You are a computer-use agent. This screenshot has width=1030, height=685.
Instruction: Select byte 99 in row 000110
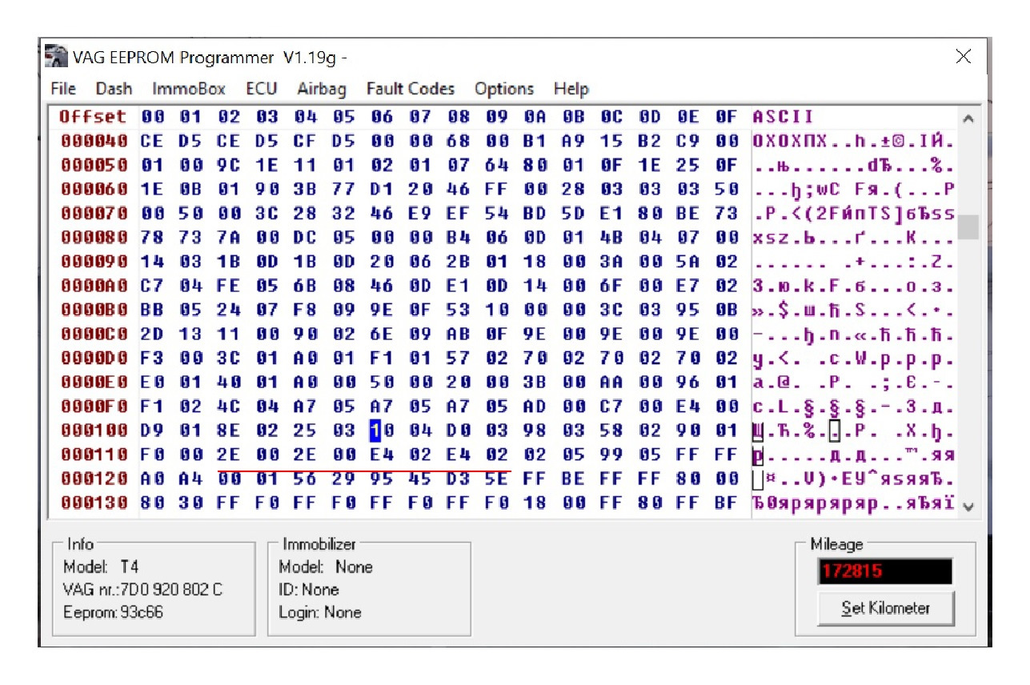[x=611, y=455]
